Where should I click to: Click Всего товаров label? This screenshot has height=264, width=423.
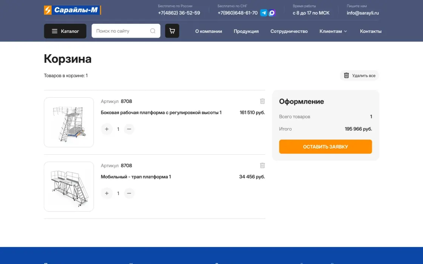click(x=294, y=117)
